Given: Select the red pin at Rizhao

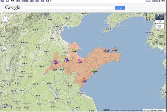Looking at the screenshot, I should (x=84, y=80).
